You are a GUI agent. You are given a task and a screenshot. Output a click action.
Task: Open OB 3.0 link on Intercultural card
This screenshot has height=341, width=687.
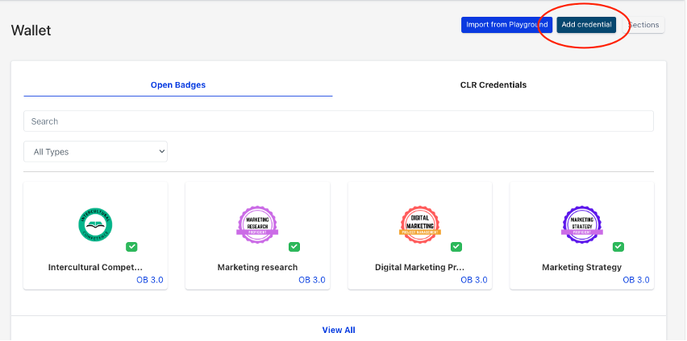[x=150, y=280]
